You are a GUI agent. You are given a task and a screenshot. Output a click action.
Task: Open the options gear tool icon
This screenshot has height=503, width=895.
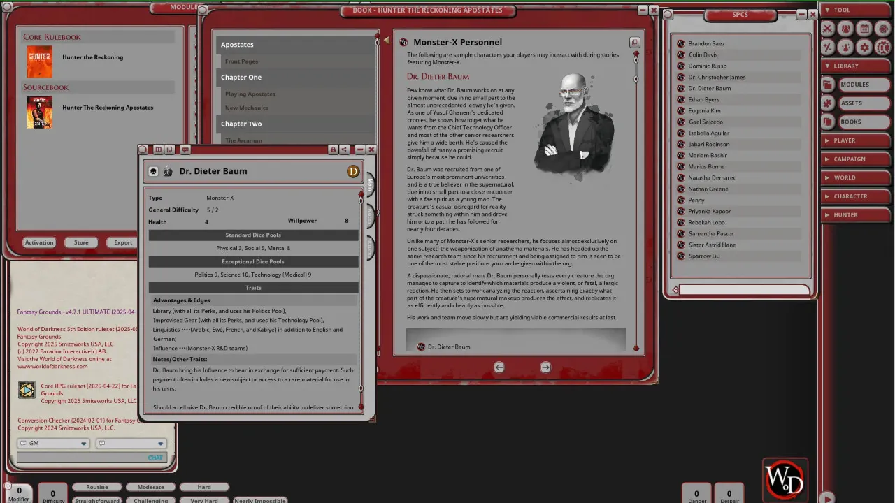[x=865, y=48]
